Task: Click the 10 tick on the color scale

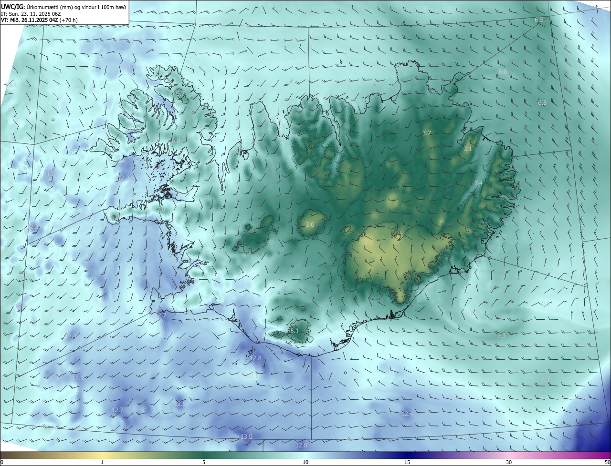Action: click(305, 462)
